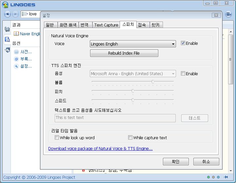Switch to the Text Capture tab
Viewport: 236px width, 183px height.
[x=106, y=25]
